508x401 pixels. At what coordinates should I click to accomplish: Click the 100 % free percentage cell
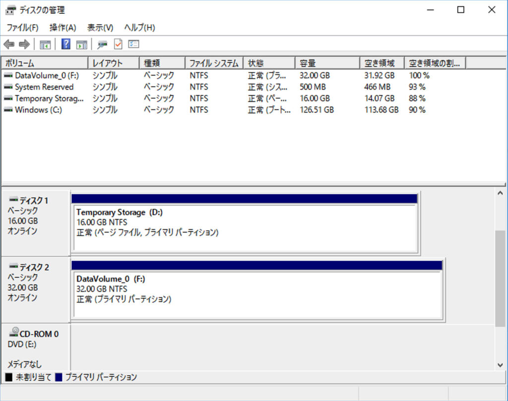coord(419,76)
